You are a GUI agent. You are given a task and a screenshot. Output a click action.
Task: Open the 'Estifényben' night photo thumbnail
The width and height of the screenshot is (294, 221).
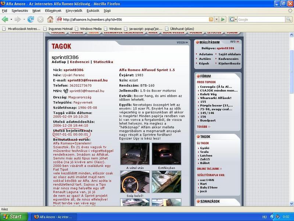(166, 154)
